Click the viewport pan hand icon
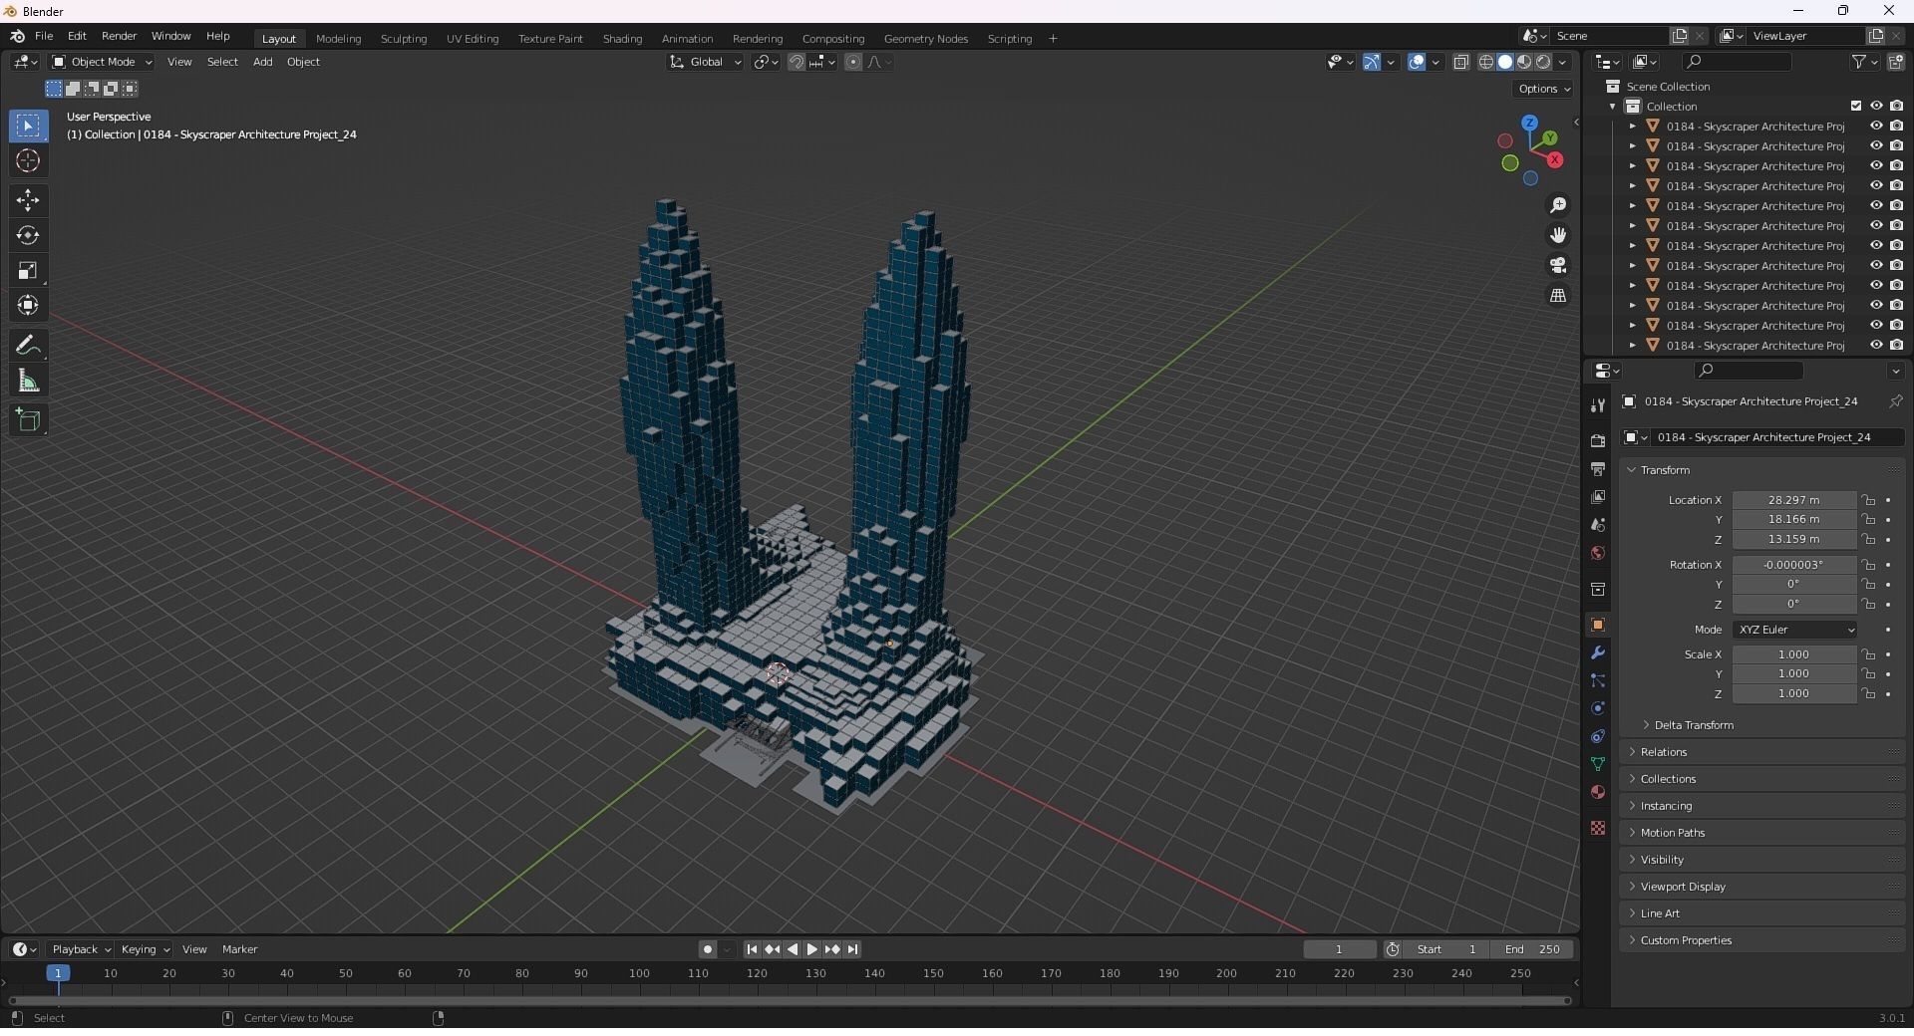 [x=1558, y=235]
